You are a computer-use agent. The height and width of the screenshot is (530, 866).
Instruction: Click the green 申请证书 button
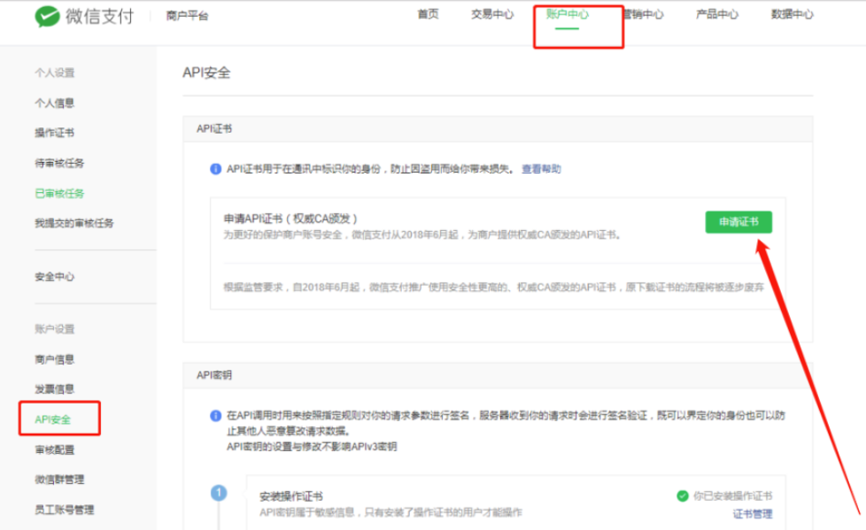pyautogui.click(x=738, y=222)
